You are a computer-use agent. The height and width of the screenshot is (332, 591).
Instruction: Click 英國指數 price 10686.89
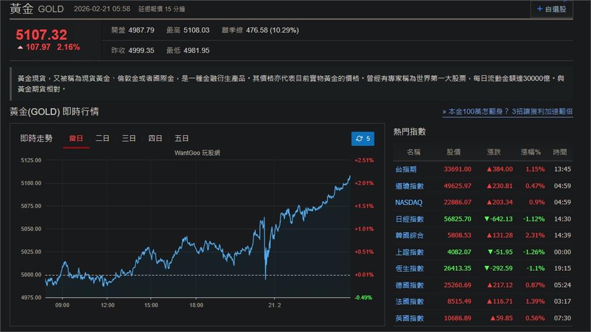[x=457, y=318]
